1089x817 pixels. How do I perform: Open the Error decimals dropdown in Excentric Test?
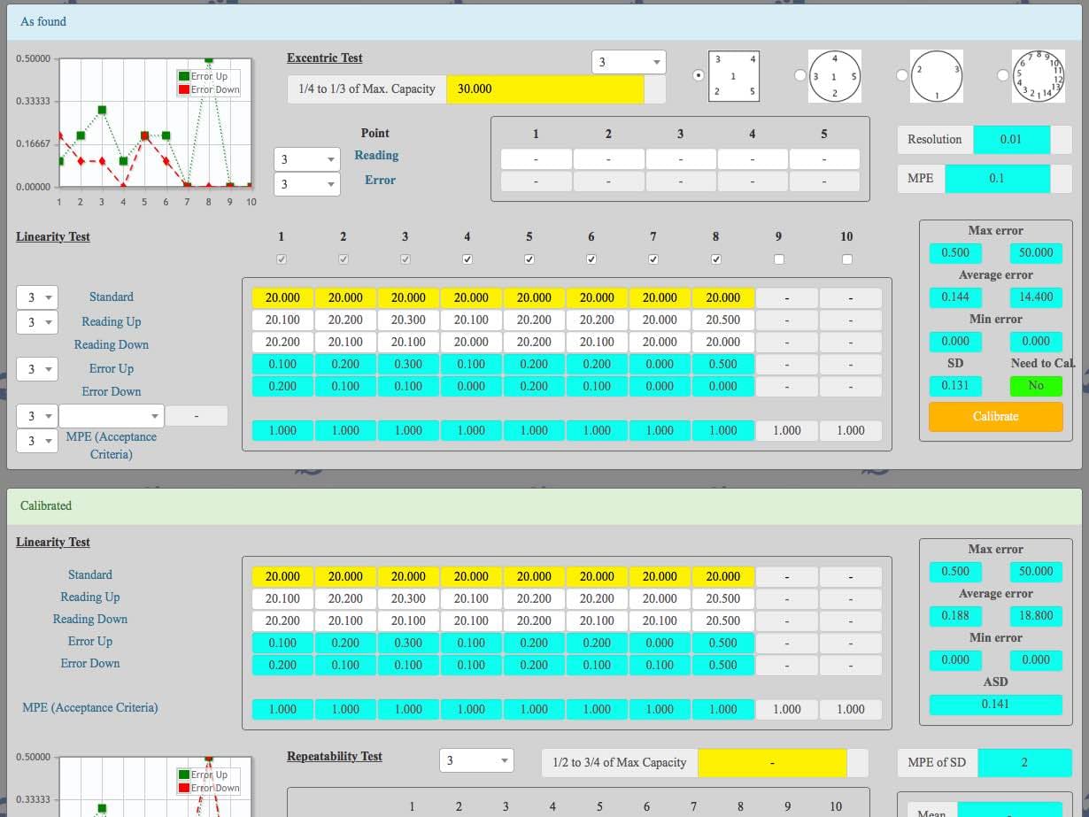pyautogui.click(x=307, y=184)
